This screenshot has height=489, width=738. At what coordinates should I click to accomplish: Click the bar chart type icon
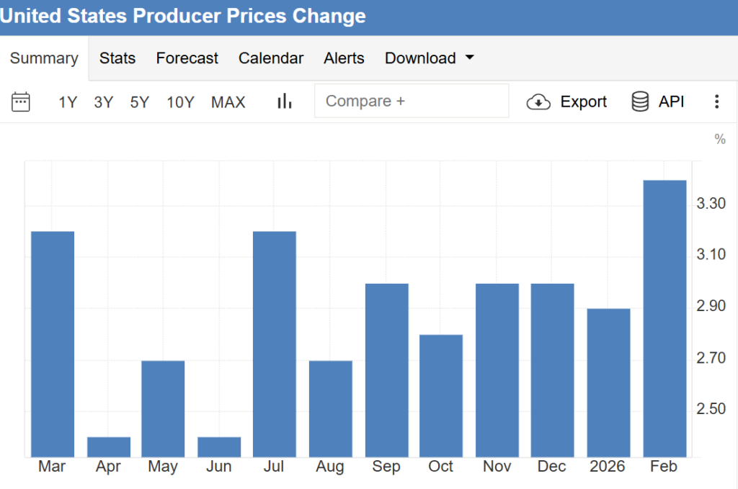pyautogui.click(x=285, y=102)
